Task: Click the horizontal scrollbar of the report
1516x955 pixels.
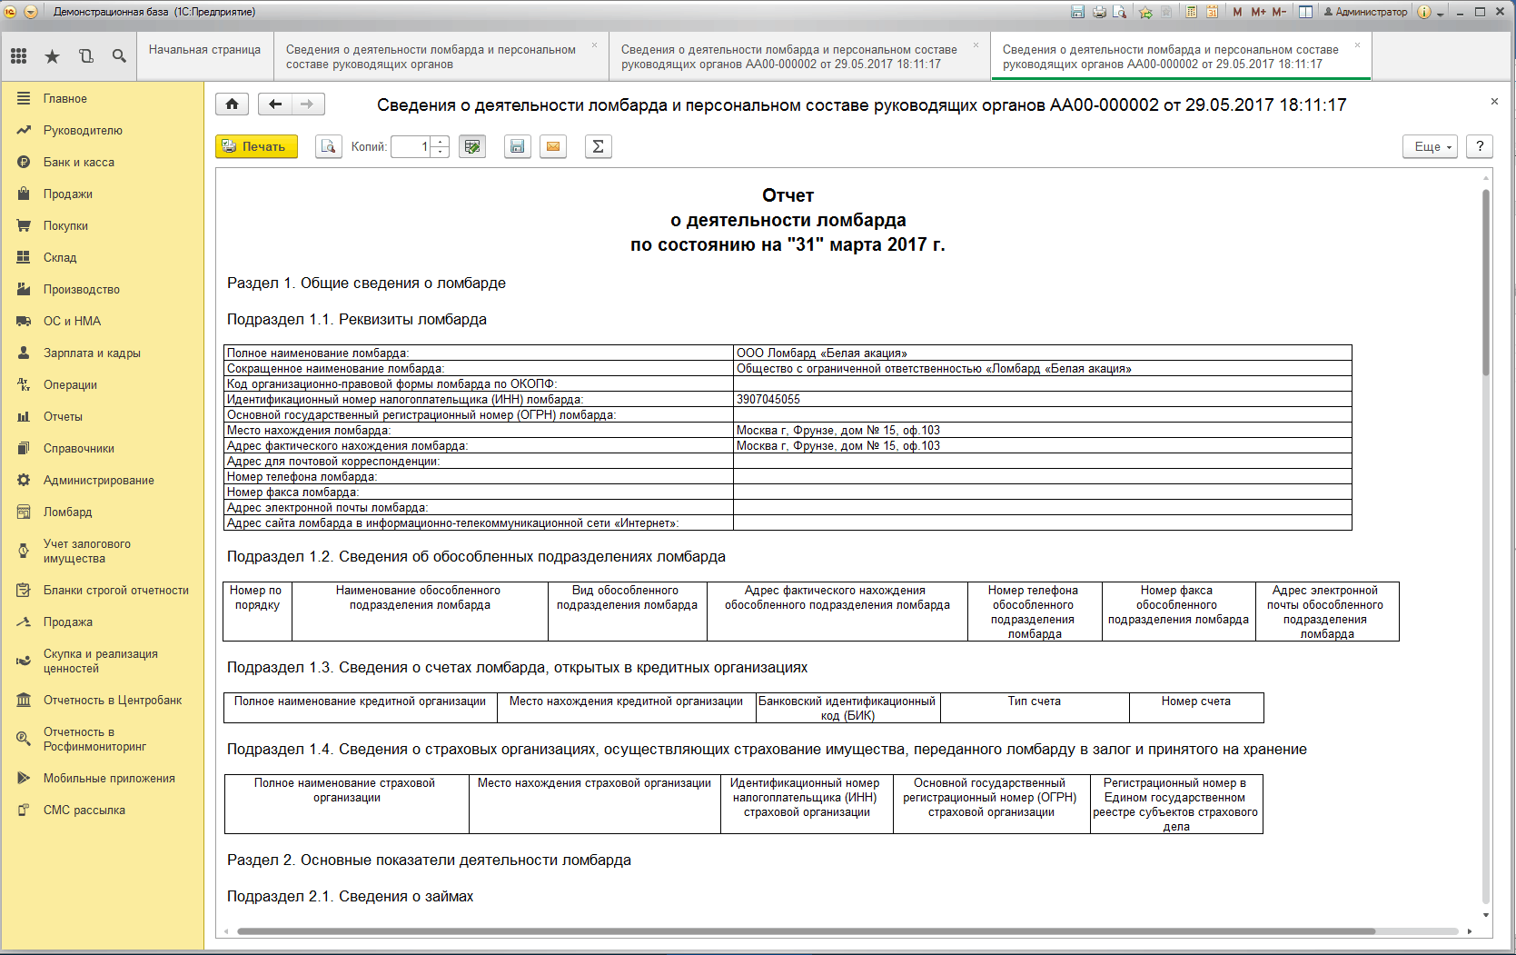Action: pos(806,930)
